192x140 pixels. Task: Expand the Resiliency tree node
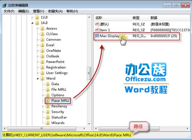tap(43, 106)
